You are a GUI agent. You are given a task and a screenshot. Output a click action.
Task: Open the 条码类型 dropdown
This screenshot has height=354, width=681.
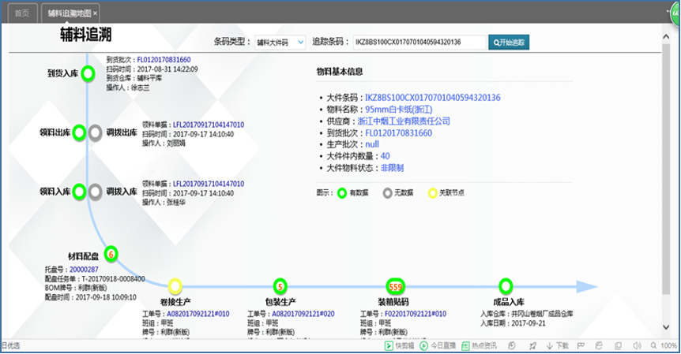[x=279, y=42]
